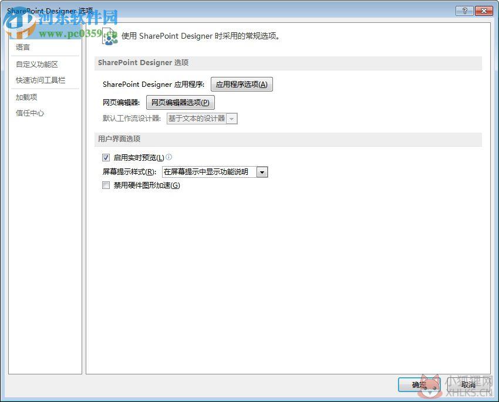Click the info icon beside 启用实时预览
This screenshot has height=402, width=499.
[169, 157]
